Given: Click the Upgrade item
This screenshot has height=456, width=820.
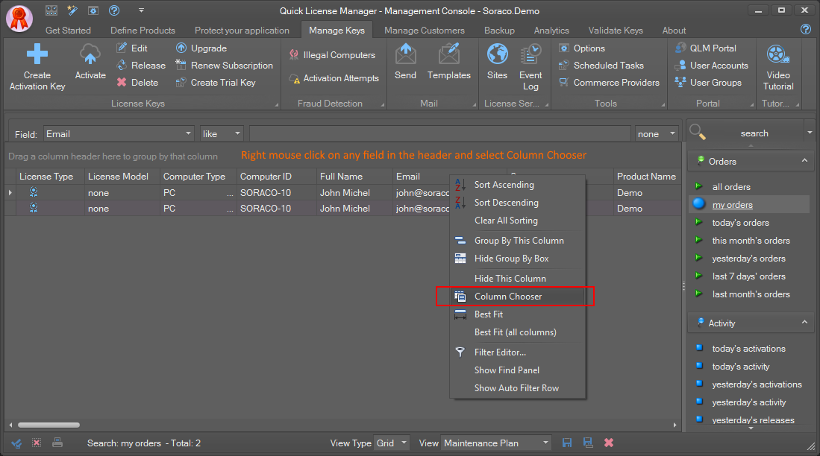Looking at the screenshot, I should [201, 48].
